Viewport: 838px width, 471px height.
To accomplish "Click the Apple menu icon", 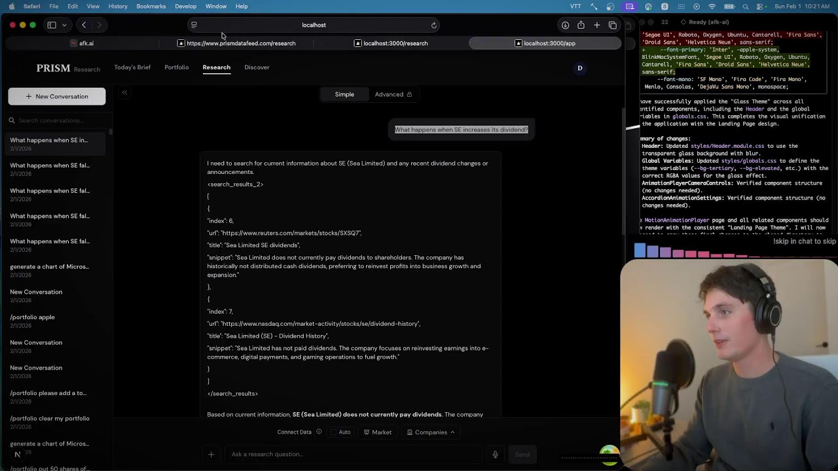I will click(x=11, y=6).
